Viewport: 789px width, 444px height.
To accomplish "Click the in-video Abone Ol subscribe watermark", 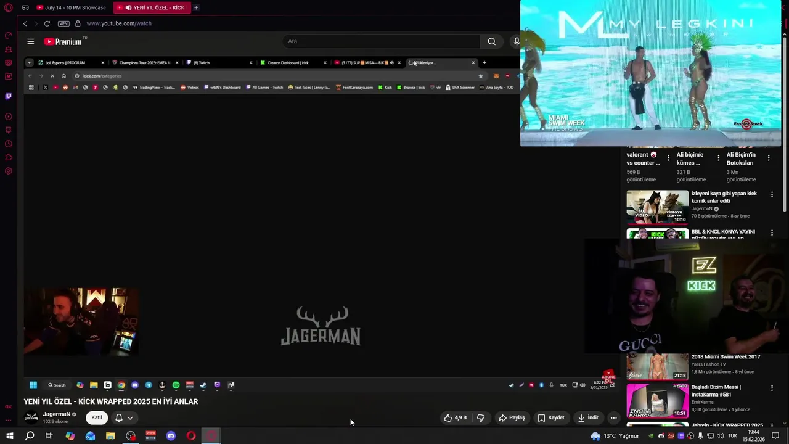I will (608, 376).
